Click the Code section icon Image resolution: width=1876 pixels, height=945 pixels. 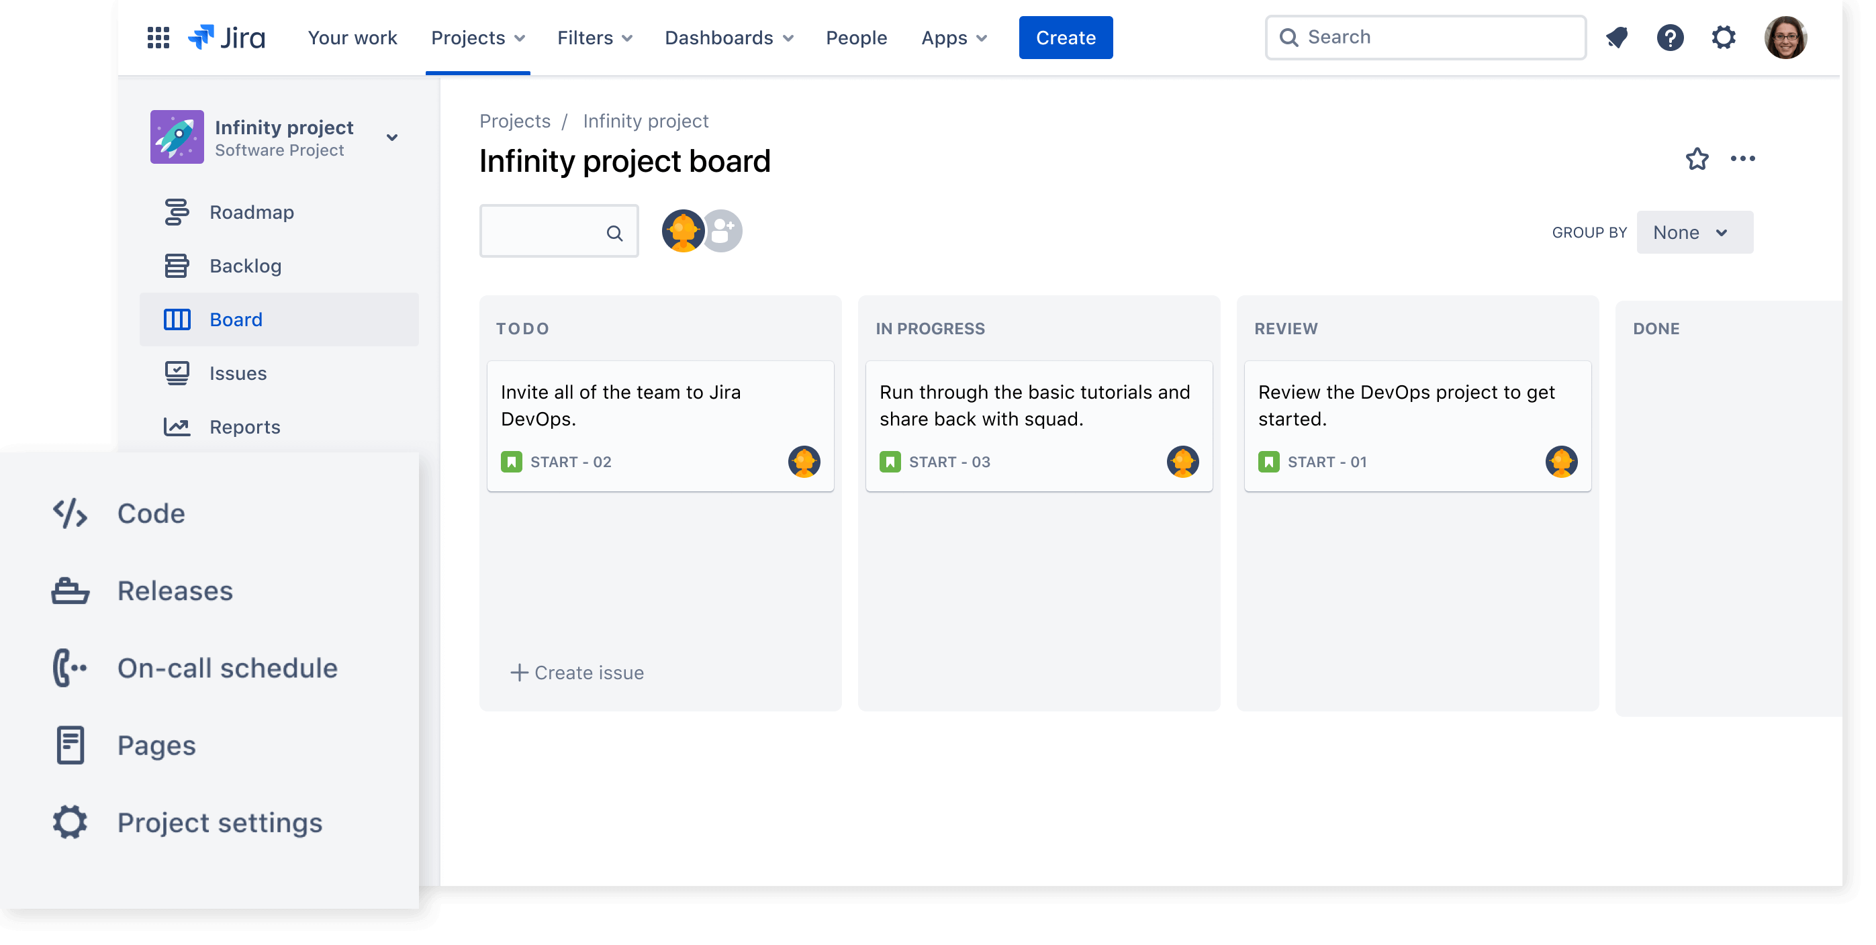point(70,512)
